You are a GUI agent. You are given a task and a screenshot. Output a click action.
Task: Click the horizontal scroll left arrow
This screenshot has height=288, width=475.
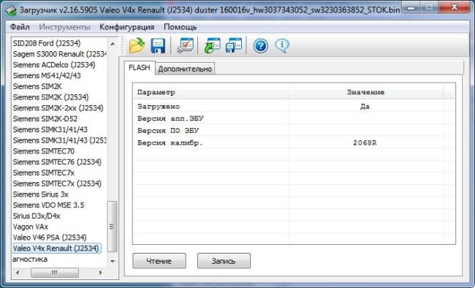(x=18, y=272)
